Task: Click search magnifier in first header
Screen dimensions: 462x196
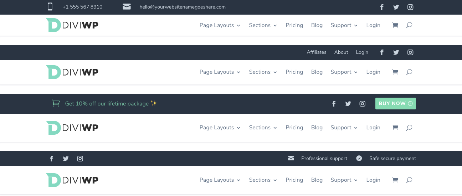Action: coord(409,25)
